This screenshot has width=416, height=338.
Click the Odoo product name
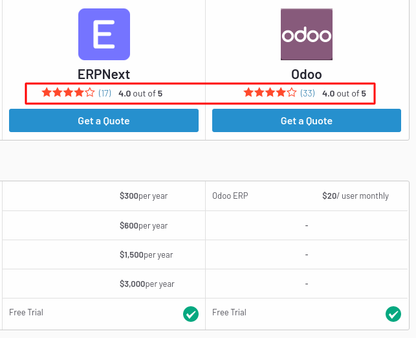[x=307, y=74]
